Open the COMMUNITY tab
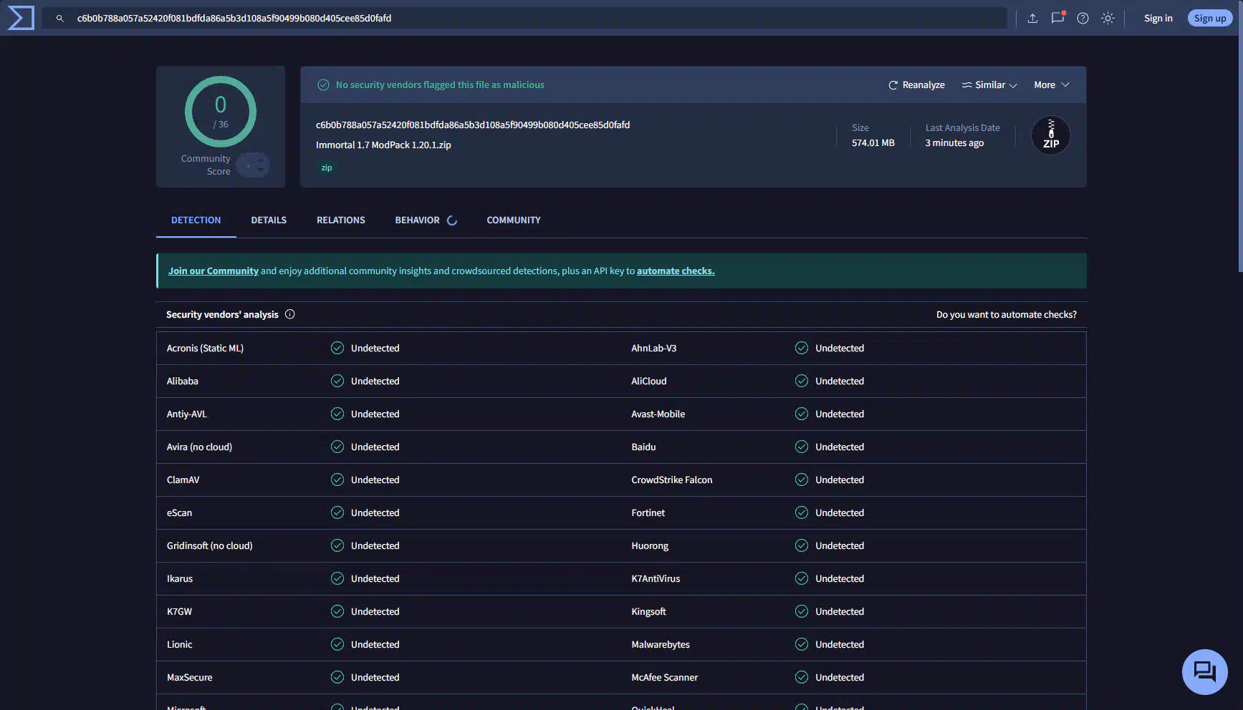Image resolution: width=1243 pixels, height=710 pixels. (x=514, y=220)
